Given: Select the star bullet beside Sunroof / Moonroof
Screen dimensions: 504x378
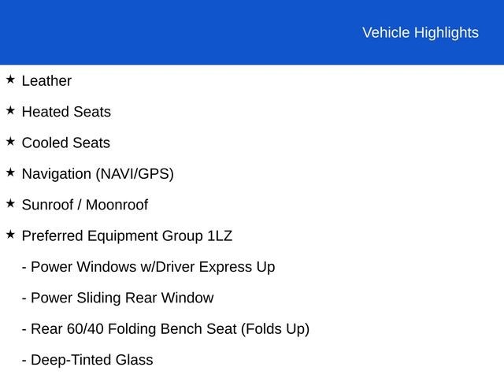Looking at the screenshot, I should click(10, 203).
